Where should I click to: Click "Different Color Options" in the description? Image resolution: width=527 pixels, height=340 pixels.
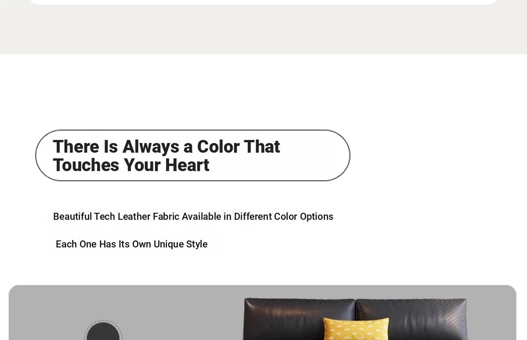(x=283, y=217)
